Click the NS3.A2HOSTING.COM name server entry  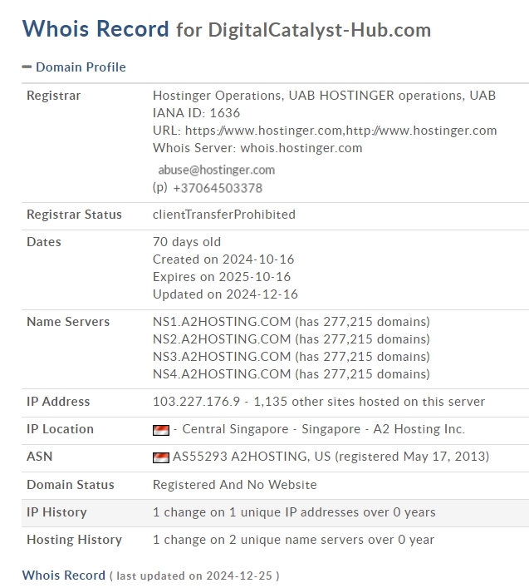291,357
